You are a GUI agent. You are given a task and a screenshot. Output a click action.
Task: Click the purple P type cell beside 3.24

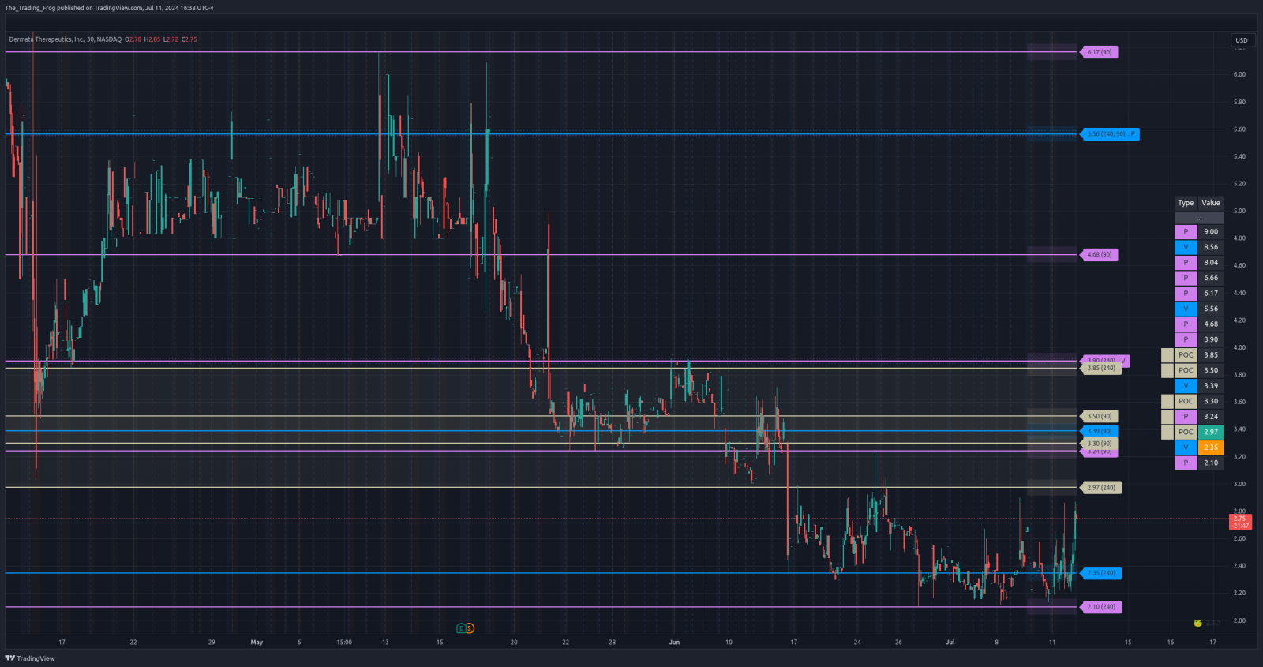(1186, 417)
